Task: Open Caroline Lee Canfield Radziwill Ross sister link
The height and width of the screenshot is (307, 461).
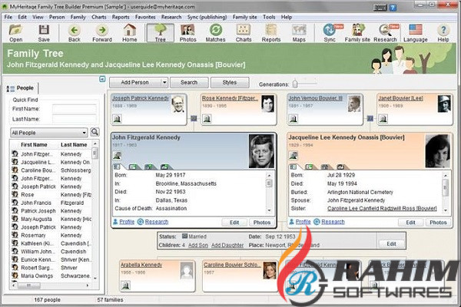Action: tap(382, 208)
